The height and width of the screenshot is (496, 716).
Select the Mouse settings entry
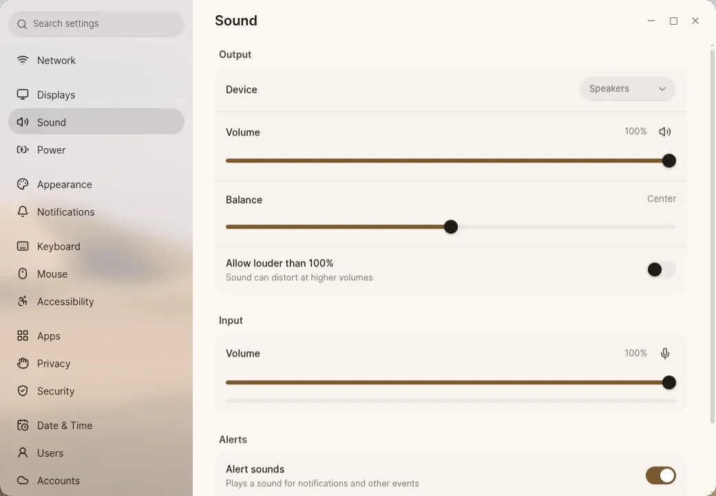(x=96, y=274)
